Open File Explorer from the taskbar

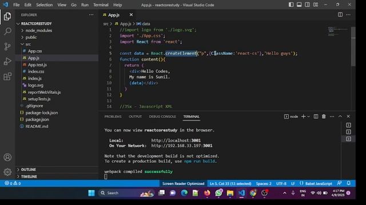230,193
